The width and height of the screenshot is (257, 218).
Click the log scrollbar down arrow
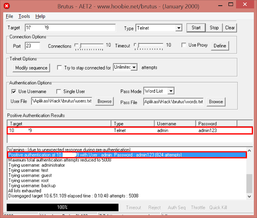point(249,196)
